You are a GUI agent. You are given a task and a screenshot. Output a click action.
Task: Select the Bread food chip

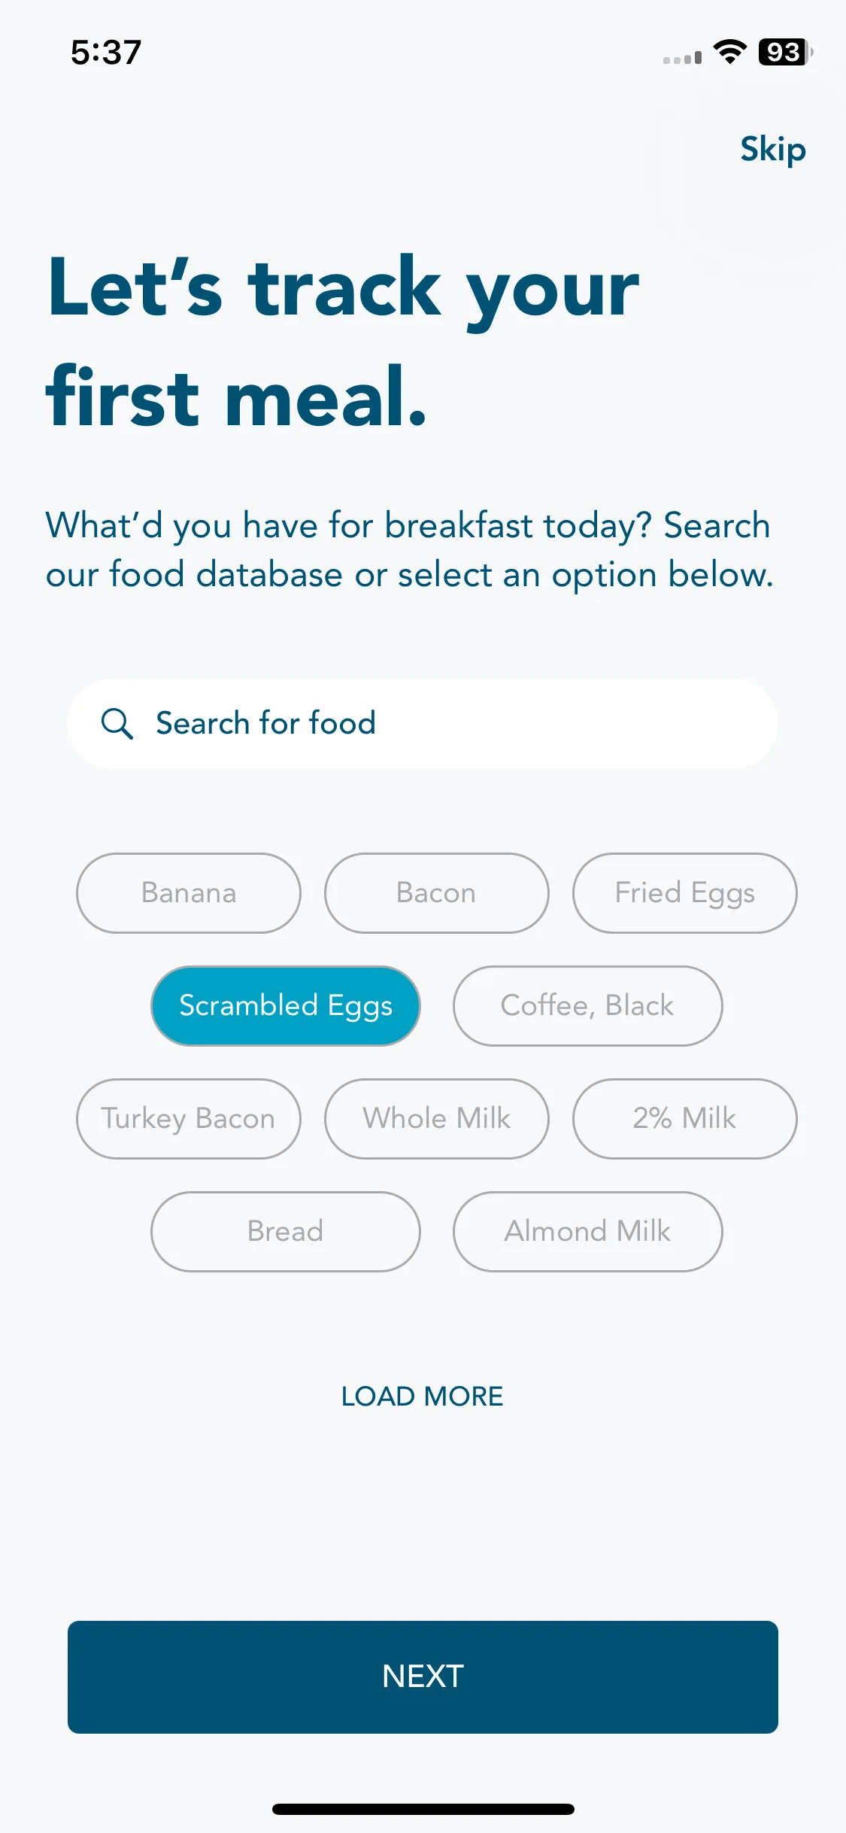[286, 1232]
